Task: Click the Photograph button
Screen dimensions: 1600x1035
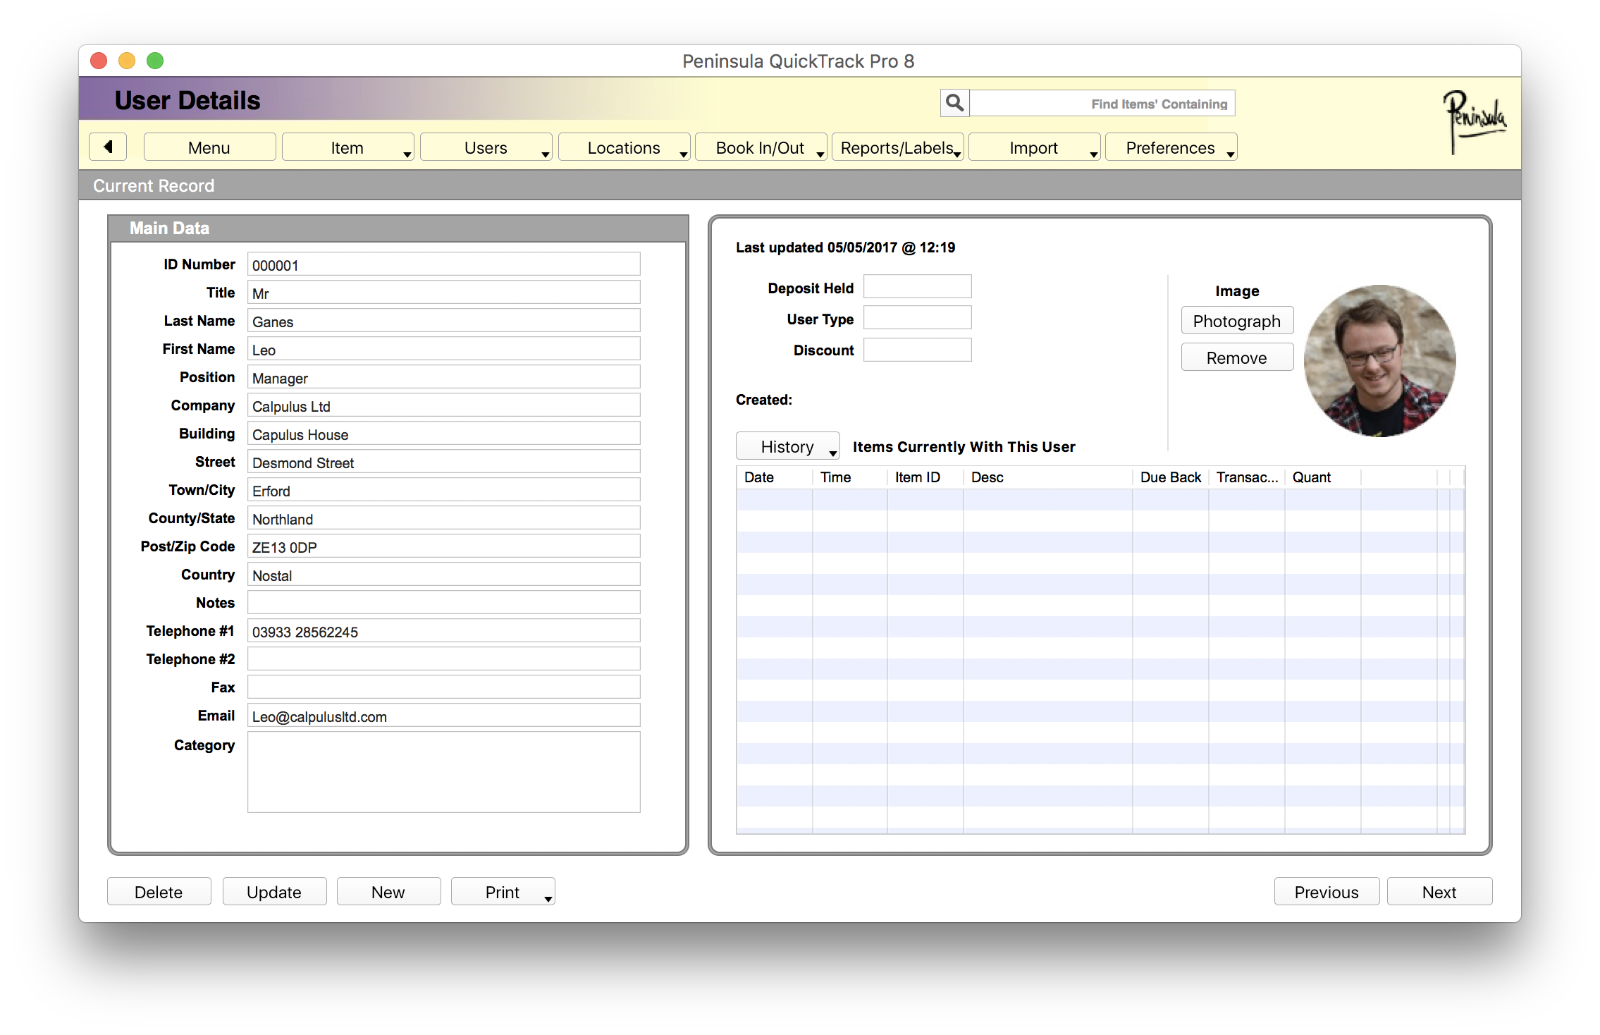Action: pyautogui.click(x=1237, y=321)
